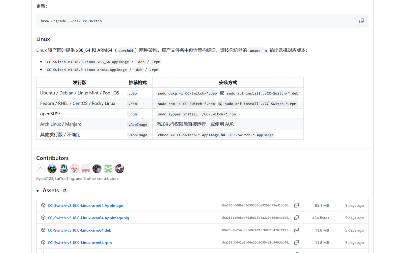Click package icon beside arm64.rpm asset
Viewport: 405px width, 253px height.
pyautogui.click(x=43, y=242)
